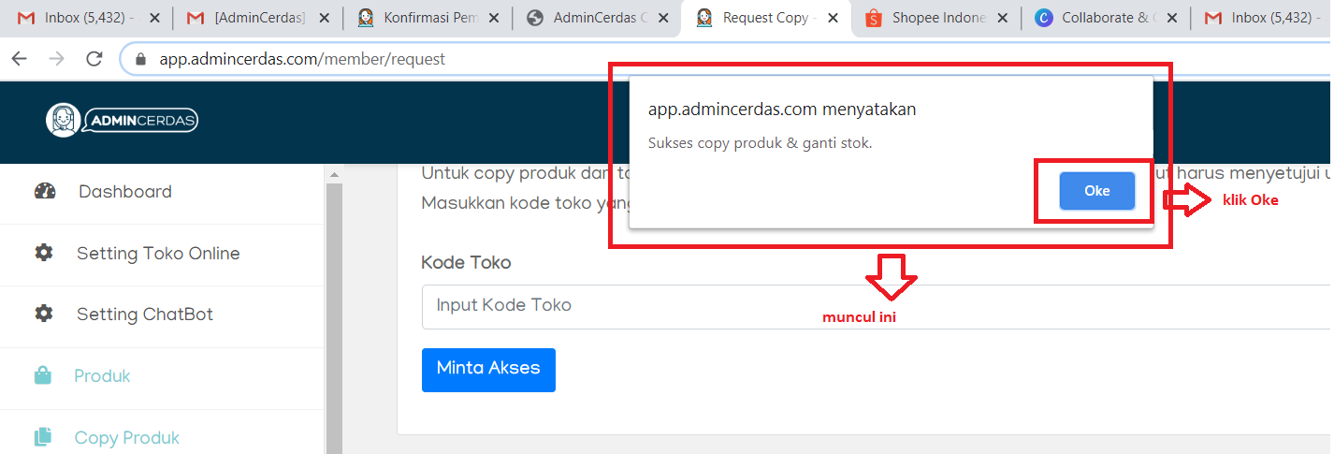Close the [AdminCerdas] Gmail tab
The height and width of the screenshot is (454, 1334).
[x=324, y=18]
